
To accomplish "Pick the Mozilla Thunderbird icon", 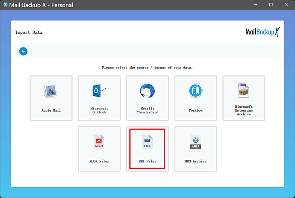I will (x=147, y=91).
